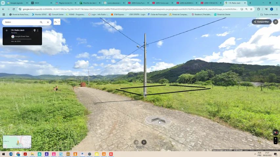Open Bradesco Previdência bookmark
280x157 pixels.
coord(202,15)
